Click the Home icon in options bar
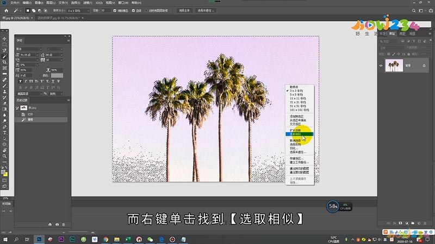Viewport: 435px width, 244px height. coord(6,10)
